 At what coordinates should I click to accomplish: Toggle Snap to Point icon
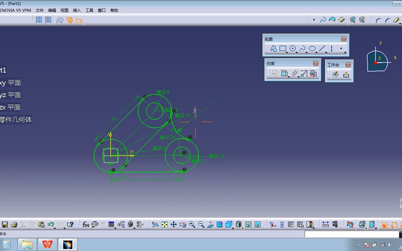(48, 20)
